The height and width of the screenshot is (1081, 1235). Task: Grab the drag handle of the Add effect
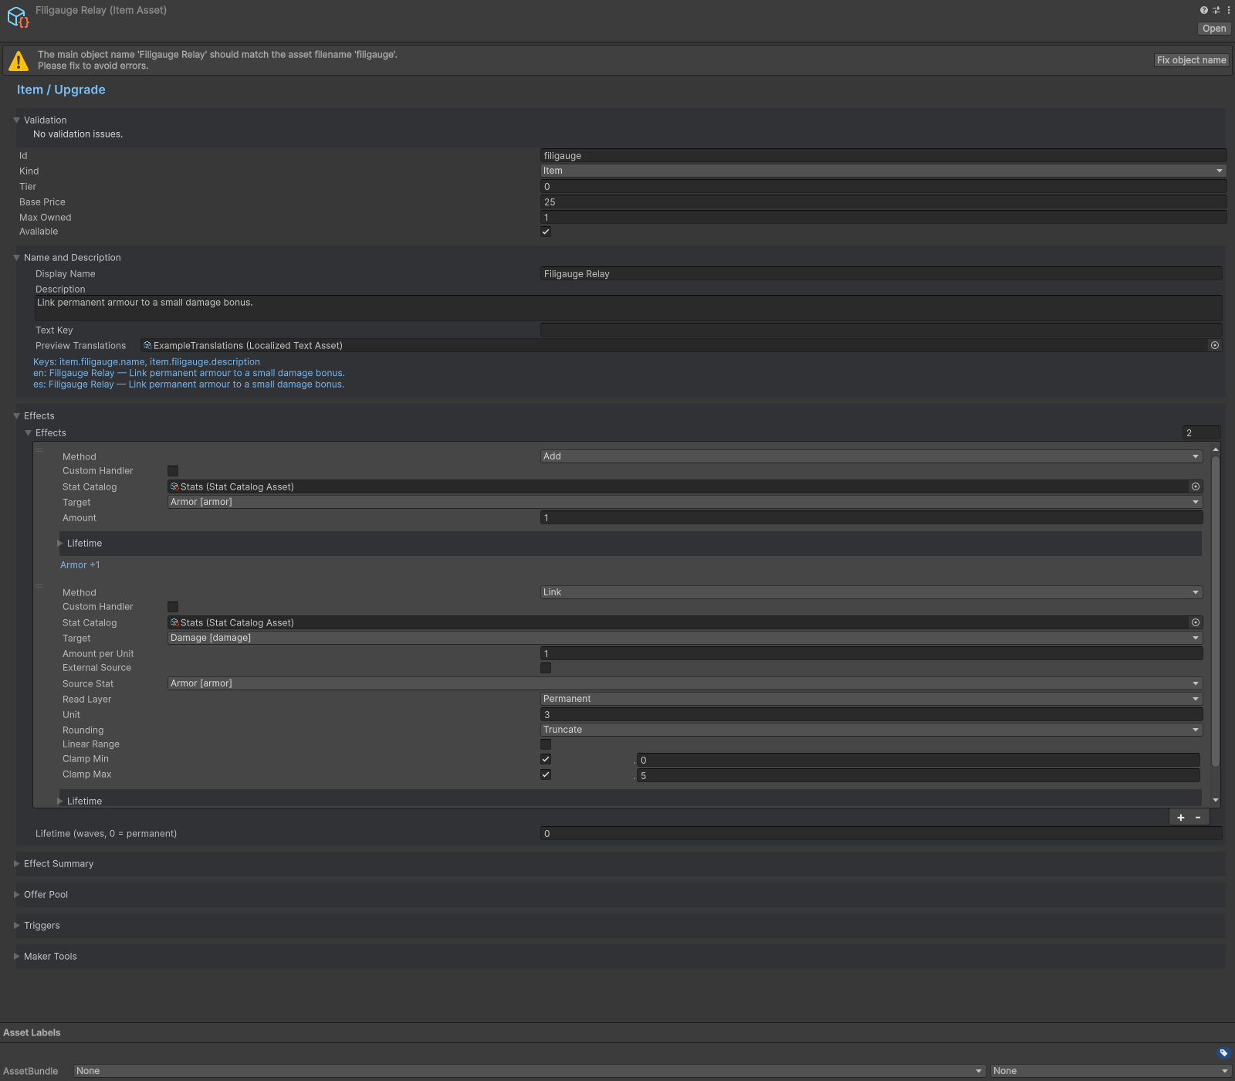(x=39, y=450)
